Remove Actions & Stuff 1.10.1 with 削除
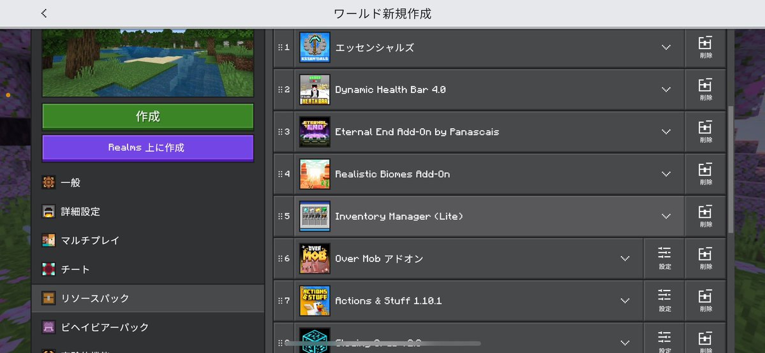765x353 pixels. point(706,300)
